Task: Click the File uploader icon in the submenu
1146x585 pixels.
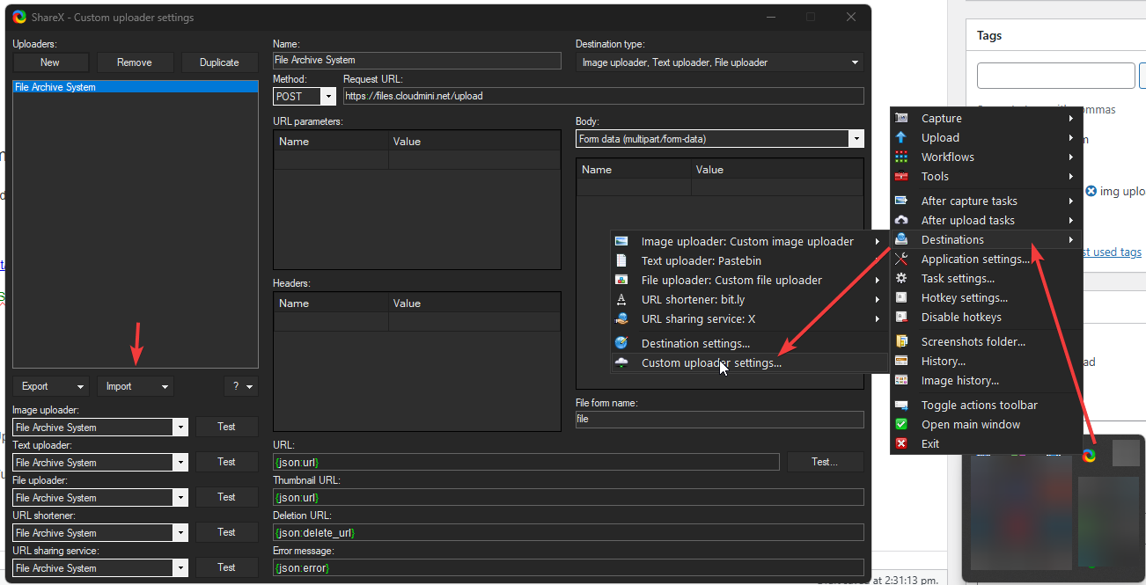Action: (x=622, y=280)
